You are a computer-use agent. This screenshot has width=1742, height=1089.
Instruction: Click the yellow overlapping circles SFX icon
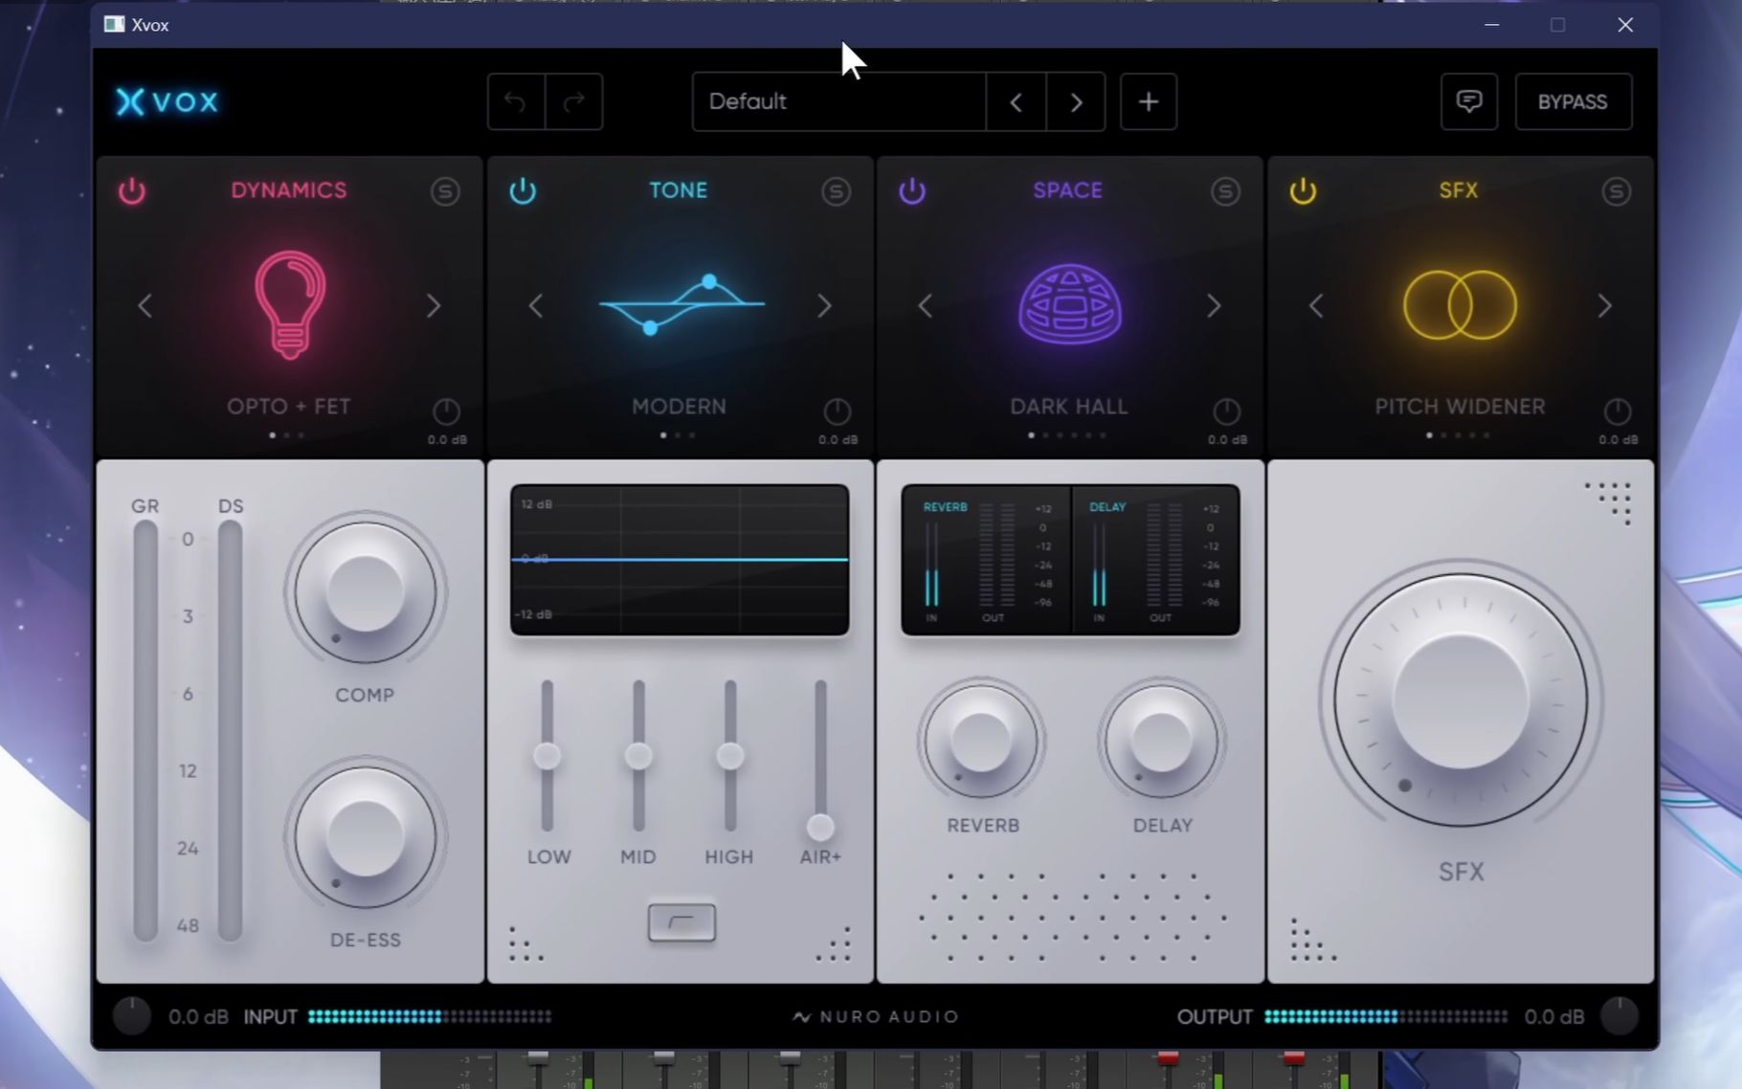[x=1460, y=305]
